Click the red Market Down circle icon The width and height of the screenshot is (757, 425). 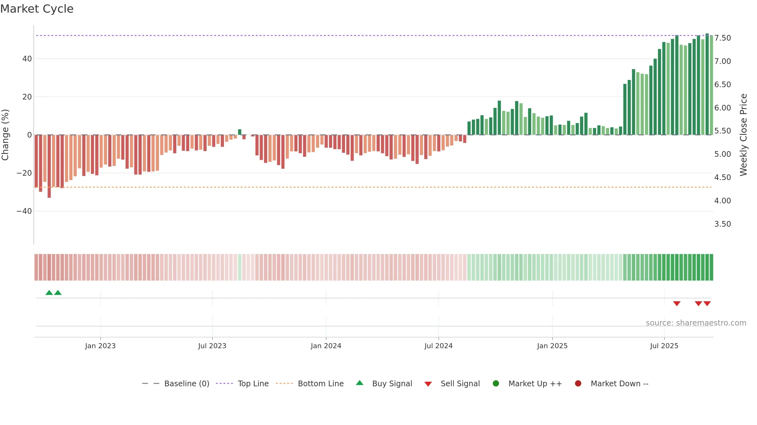(578, 383)
